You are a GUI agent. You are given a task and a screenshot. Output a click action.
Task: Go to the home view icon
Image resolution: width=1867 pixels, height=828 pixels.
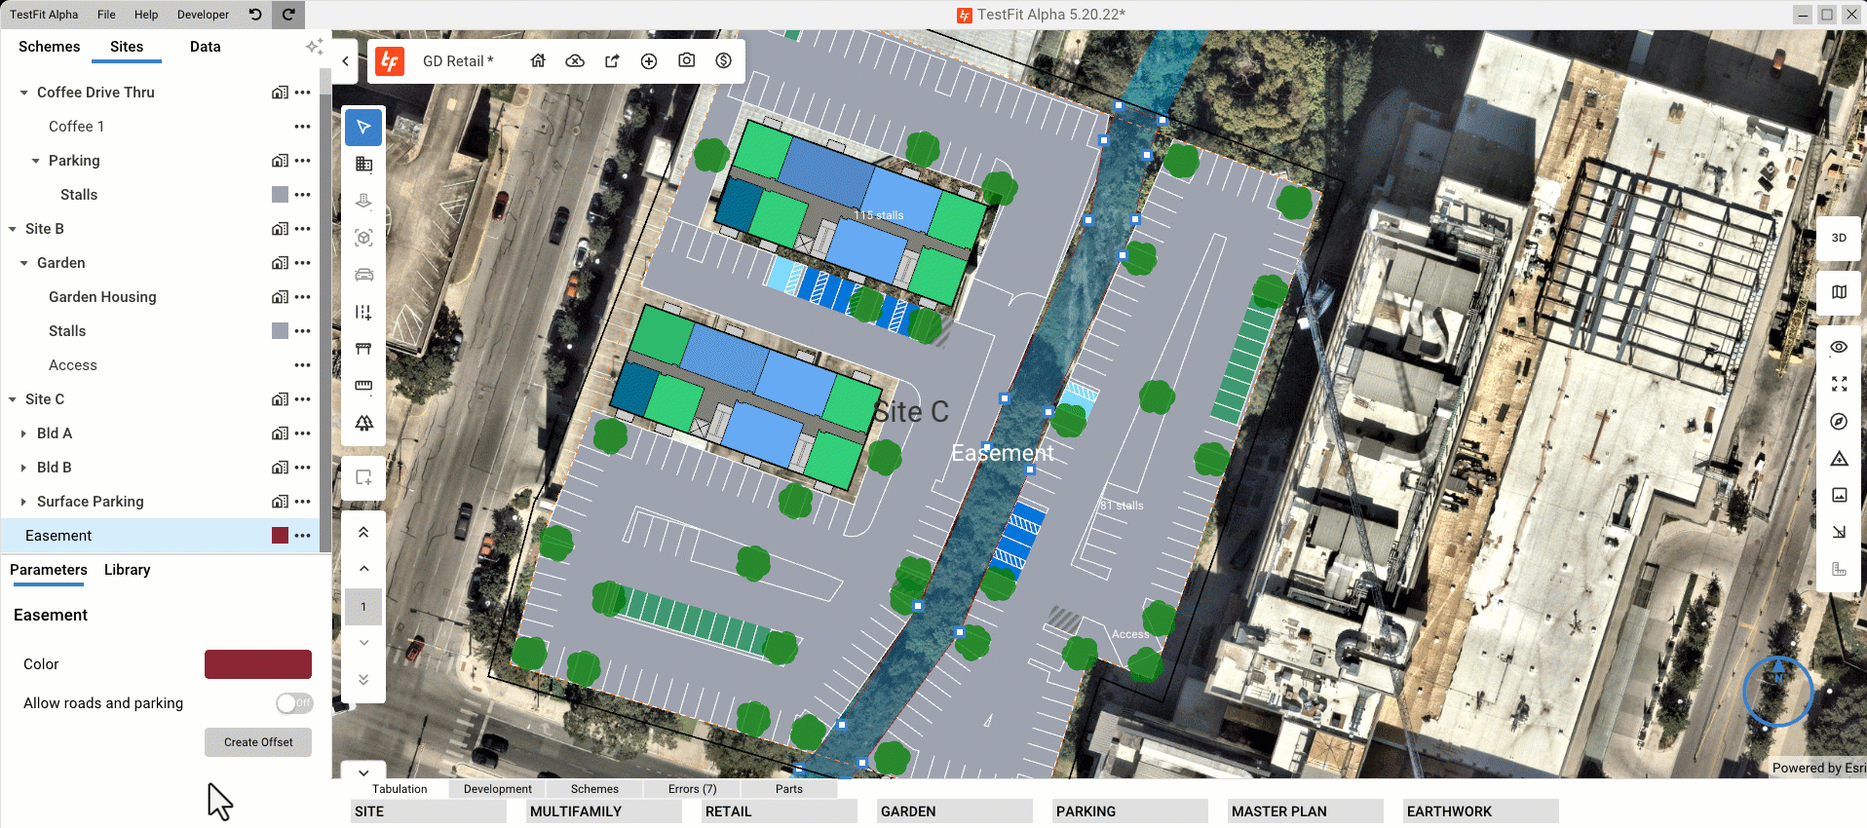pyautogui.click(x=538, y=60)
